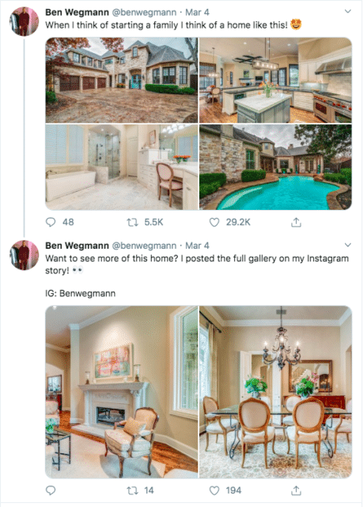The height and width of the screenshot is (507, 363).
Task: Open Ben Wegmann's avatar on first tweet
Action: [25, 21]
